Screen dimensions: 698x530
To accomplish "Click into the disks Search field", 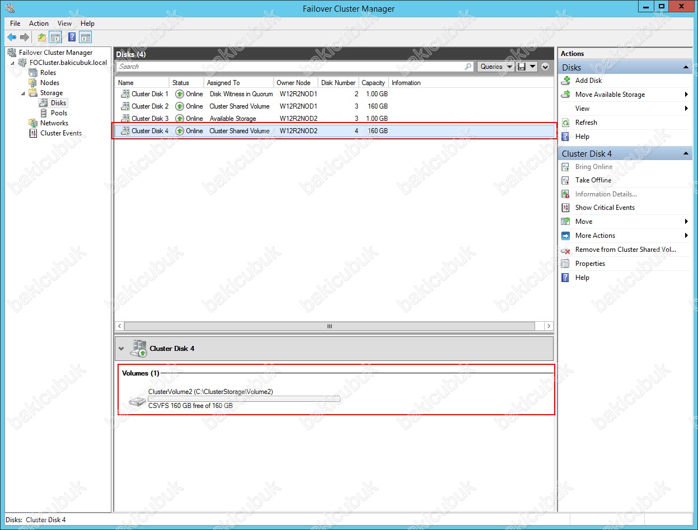I will [290, 67].
